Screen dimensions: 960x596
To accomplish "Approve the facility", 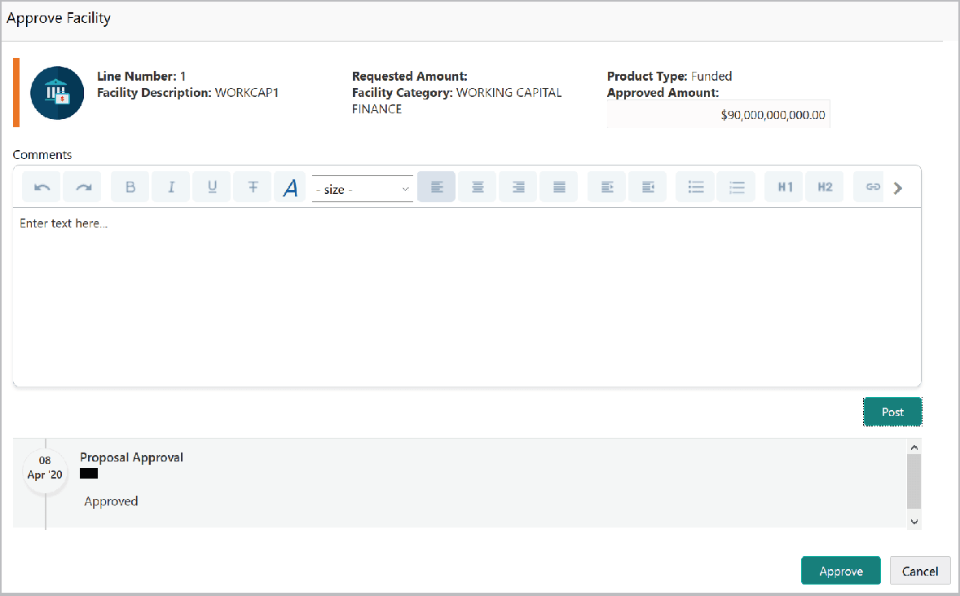I will pyautogui.click(x=841, y=571).
